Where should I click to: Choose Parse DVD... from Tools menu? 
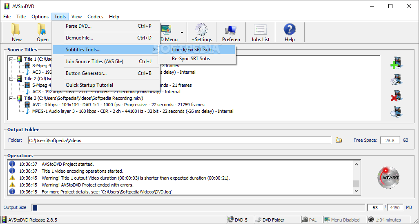point(106,26)
